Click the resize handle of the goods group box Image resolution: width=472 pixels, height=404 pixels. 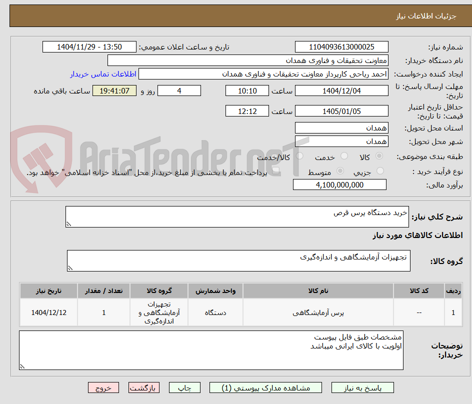[x=70, y=268]
